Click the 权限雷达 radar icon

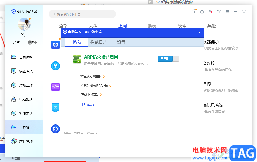click(14, 113)
